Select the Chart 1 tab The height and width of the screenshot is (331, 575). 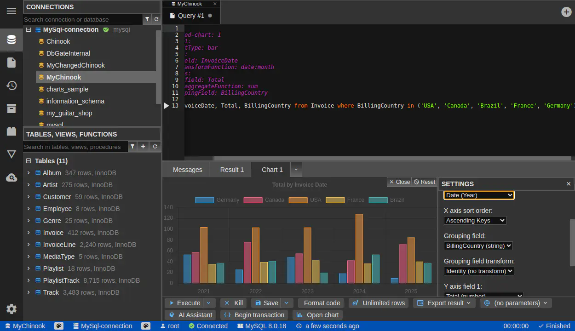tap(272, 170)
